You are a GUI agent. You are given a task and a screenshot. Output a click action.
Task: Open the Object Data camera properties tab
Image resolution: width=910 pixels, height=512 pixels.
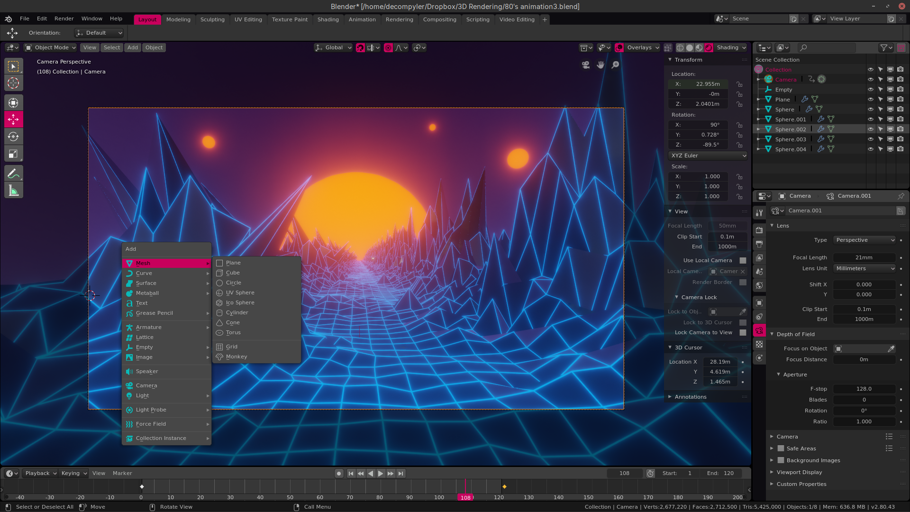759,330
